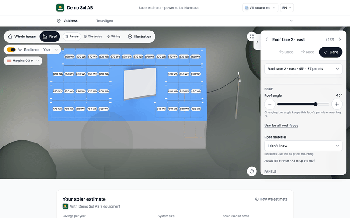Screen dimensions: 350x218
Task: Open the help question mark button
Action: [x=252, y=171]
